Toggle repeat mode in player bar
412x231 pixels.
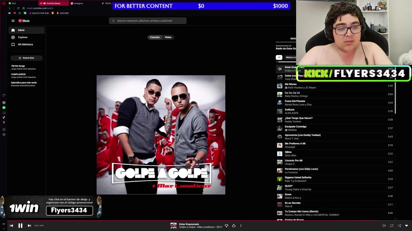pyautogui.click(x=392, y=226)
